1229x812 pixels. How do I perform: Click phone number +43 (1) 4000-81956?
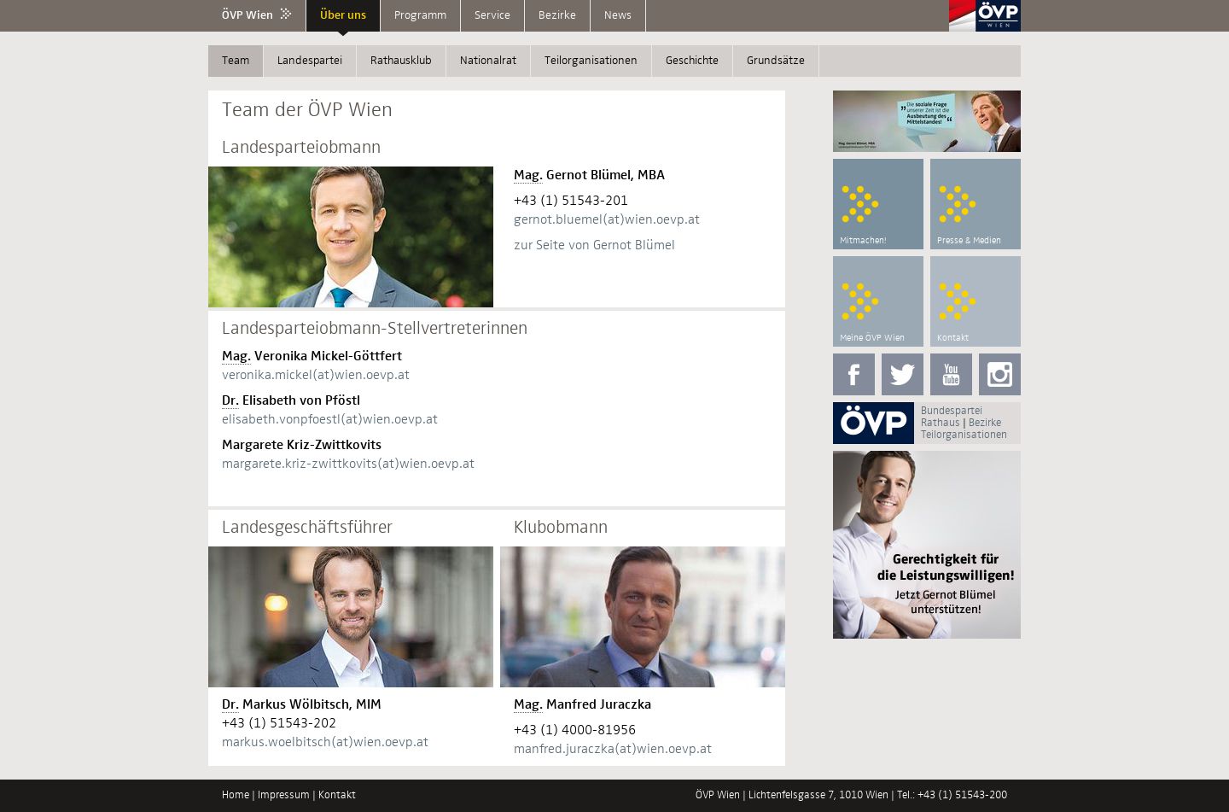(x=574, y=730)
